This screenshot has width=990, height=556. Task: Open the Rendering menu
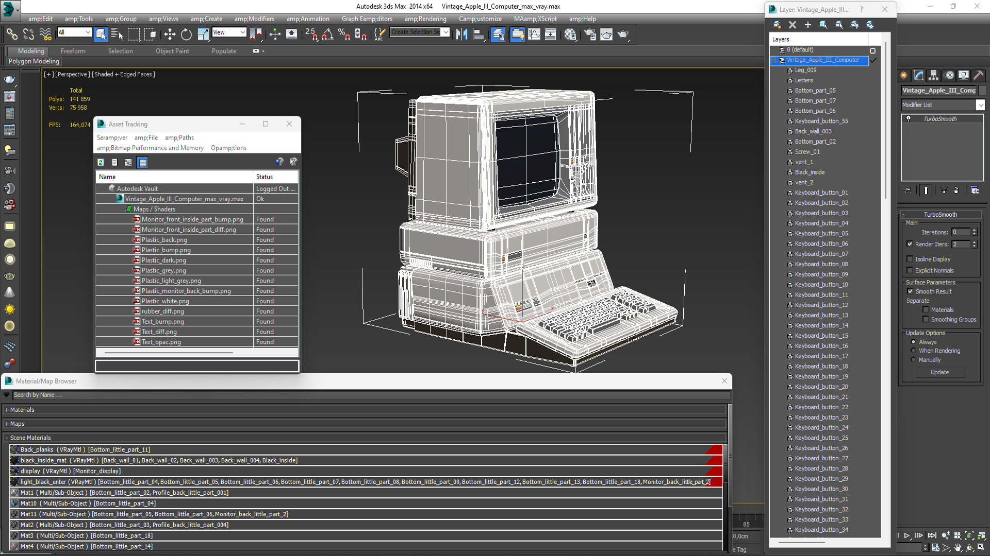425,19
